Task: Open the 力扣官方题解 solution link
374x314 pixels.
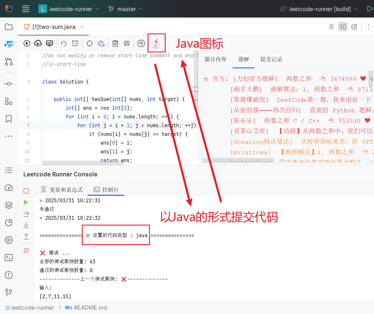Action: pos(255,79)
